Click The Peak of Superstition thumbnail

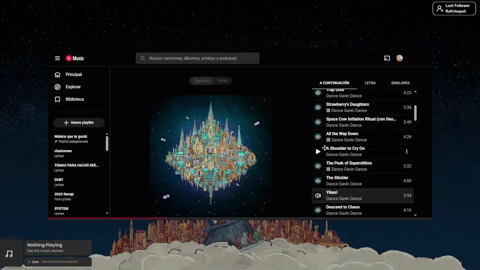pos(318,166)
